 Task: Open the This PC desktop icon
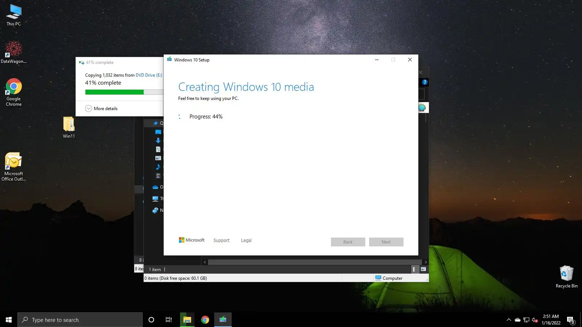click(14, 15)
